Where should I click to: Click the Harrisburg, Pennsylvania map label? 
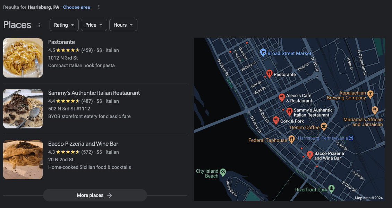click(x=323, y=138)
